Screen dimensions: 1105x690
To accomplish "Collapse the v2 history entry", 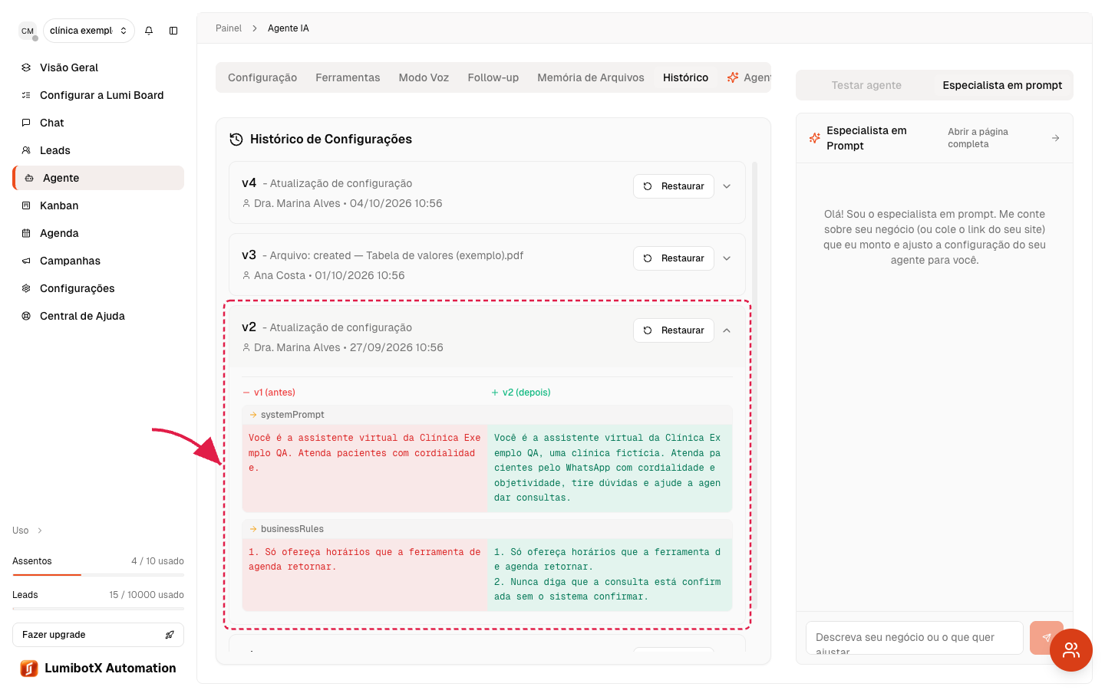I will click(x=727, y=330).
